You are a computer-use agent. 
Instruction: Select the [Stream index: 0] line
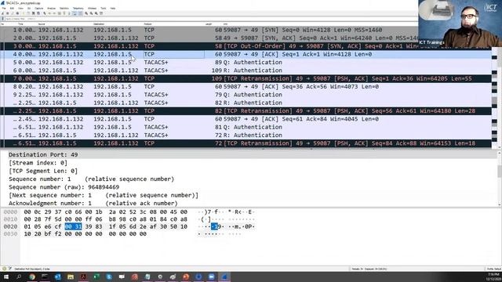coord(38,163)
